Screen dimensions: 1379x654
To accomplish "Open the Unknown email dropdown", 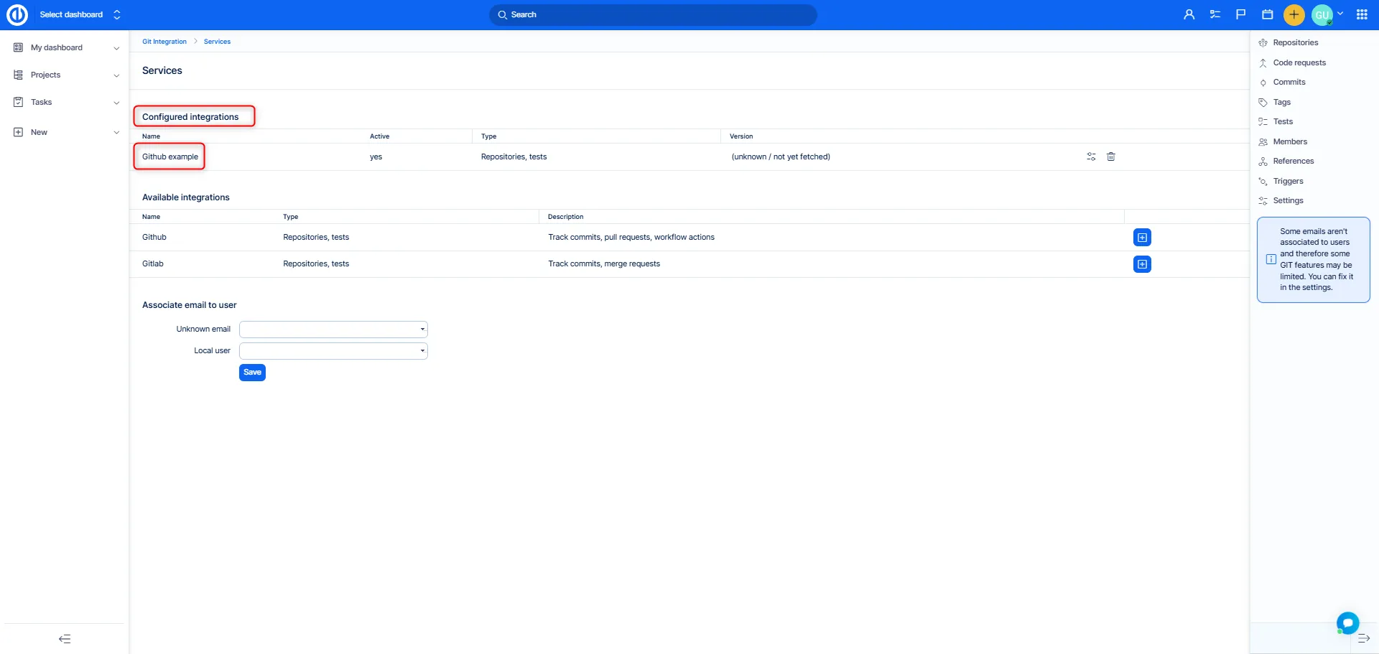I will (x=333, y=330).
